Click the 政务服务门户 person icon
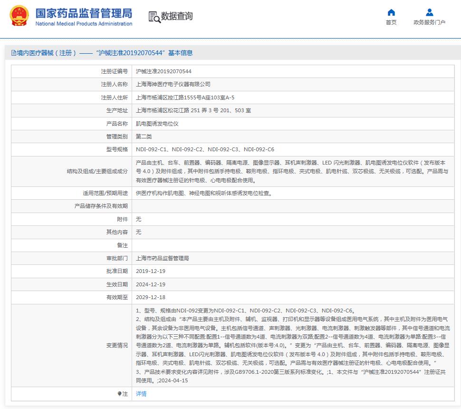This screenshot has height=409, width=461. 429,12
